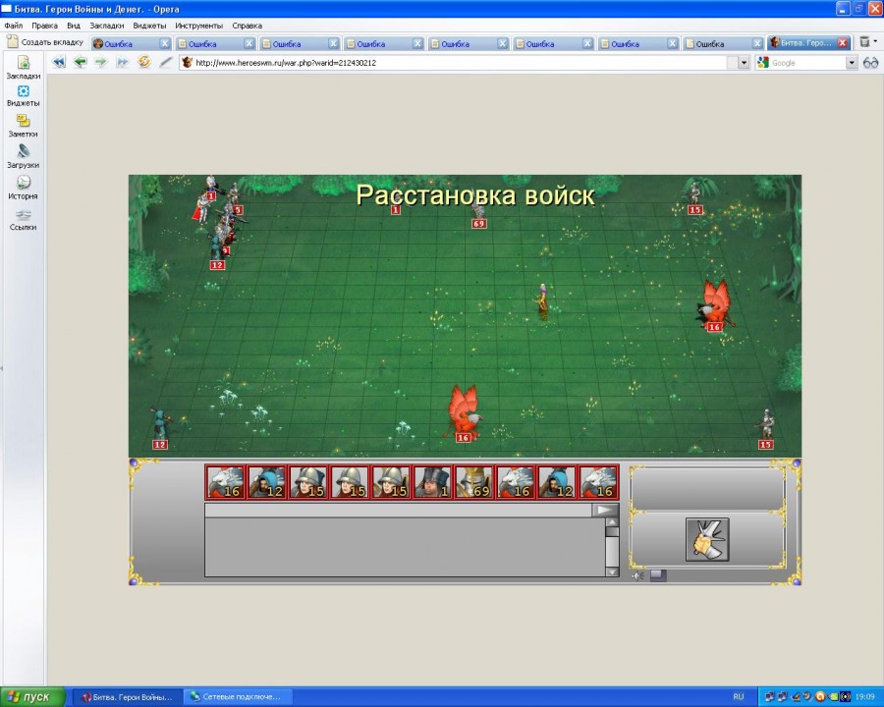
Task: Open the Справка menu
Action: pyautogui.click(x=247, y=26)
